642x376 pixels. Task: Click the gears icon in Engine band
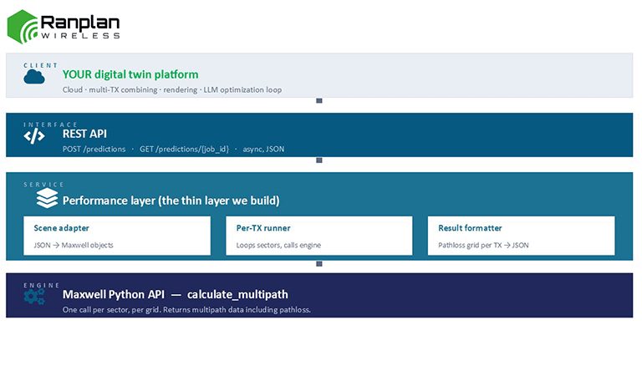click(34, 297)
